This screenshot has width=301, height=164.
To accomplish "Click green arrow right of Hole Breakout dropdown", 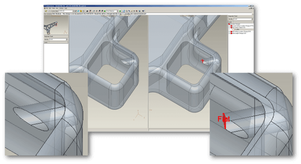I will pyautogui.click(x=120, y=11).
